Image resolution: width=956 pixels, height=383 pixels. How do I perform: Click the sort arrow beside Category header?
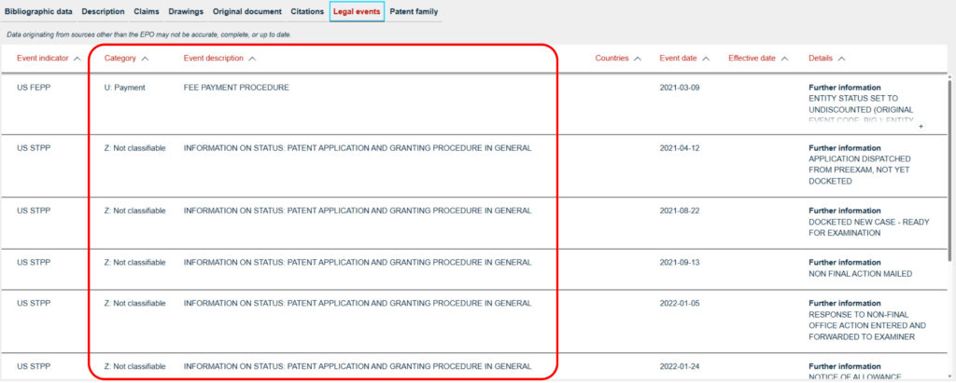(x=145, y=59)
